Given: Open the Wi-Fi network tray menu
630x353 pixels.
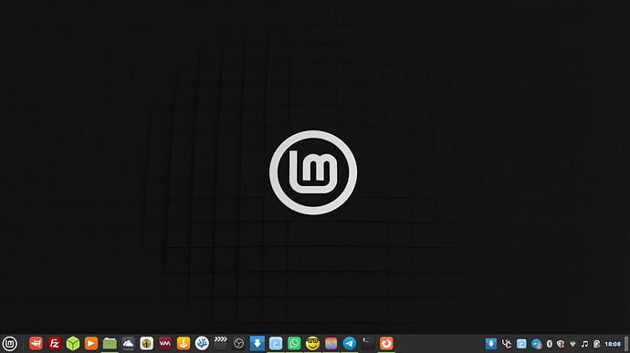Looking at the screenshot, I should [573, 344].
